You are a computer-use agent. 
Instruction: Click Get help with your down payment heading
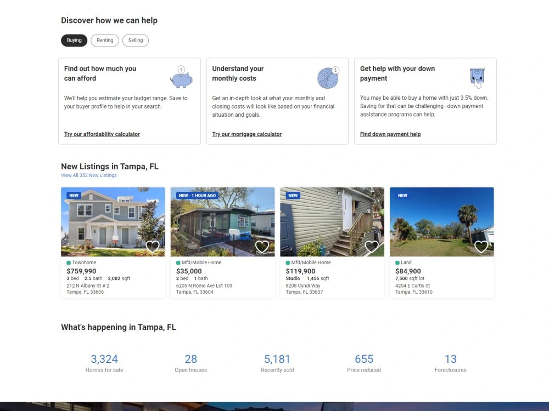(397, 73)
